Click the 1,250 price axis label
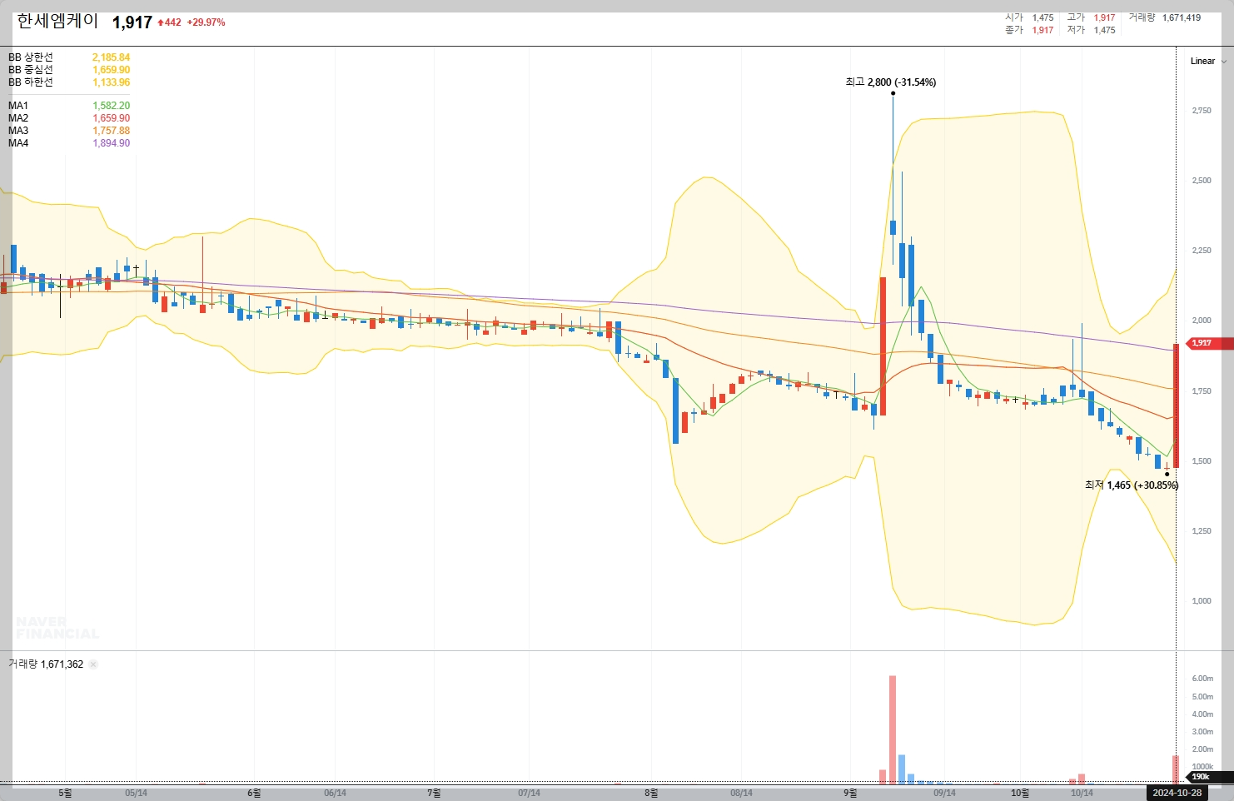 pyautogui.click(x=1202, y=531)
